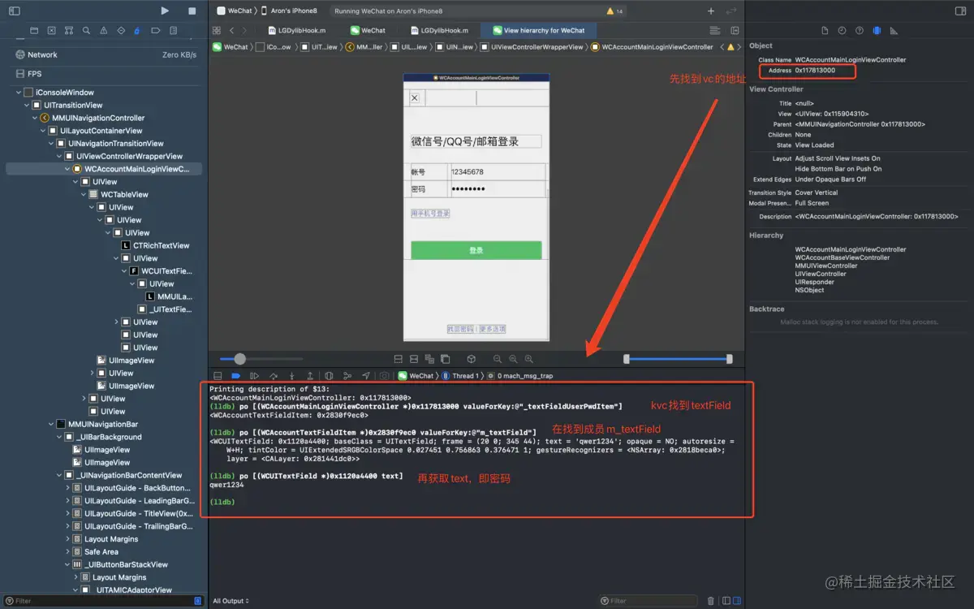The height and width of the screenshot is (609, 974).
Task: Toggle the inspector panel visibility
Action: [x=959, y=11]
